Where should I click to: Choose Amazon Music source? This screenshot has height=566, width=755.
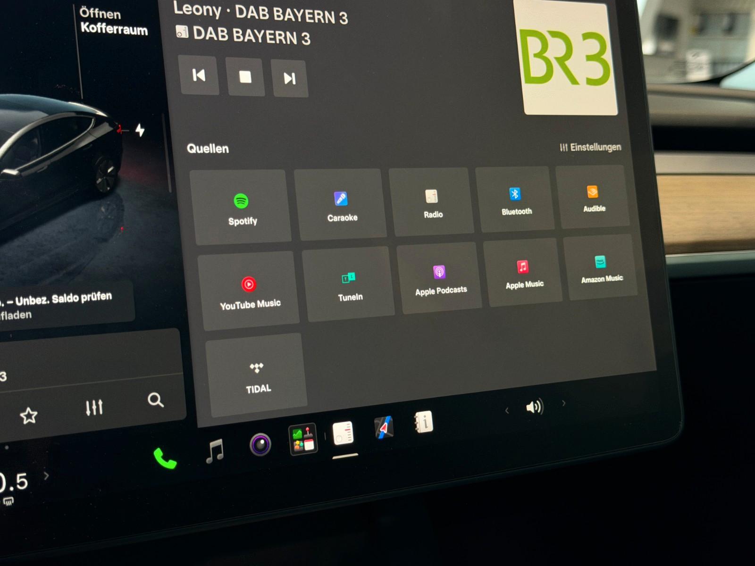point(601,268)
